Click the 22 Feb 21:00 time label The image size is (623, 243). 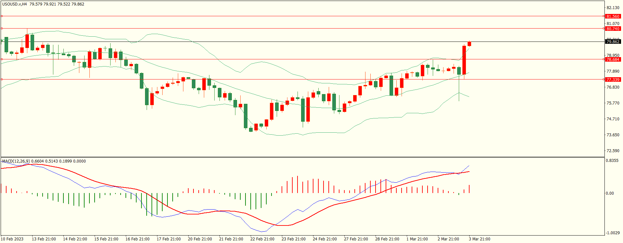(262, 239)
